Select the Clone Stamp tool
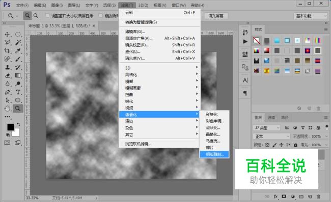This screenshot has height=202, width=331. 7,68
